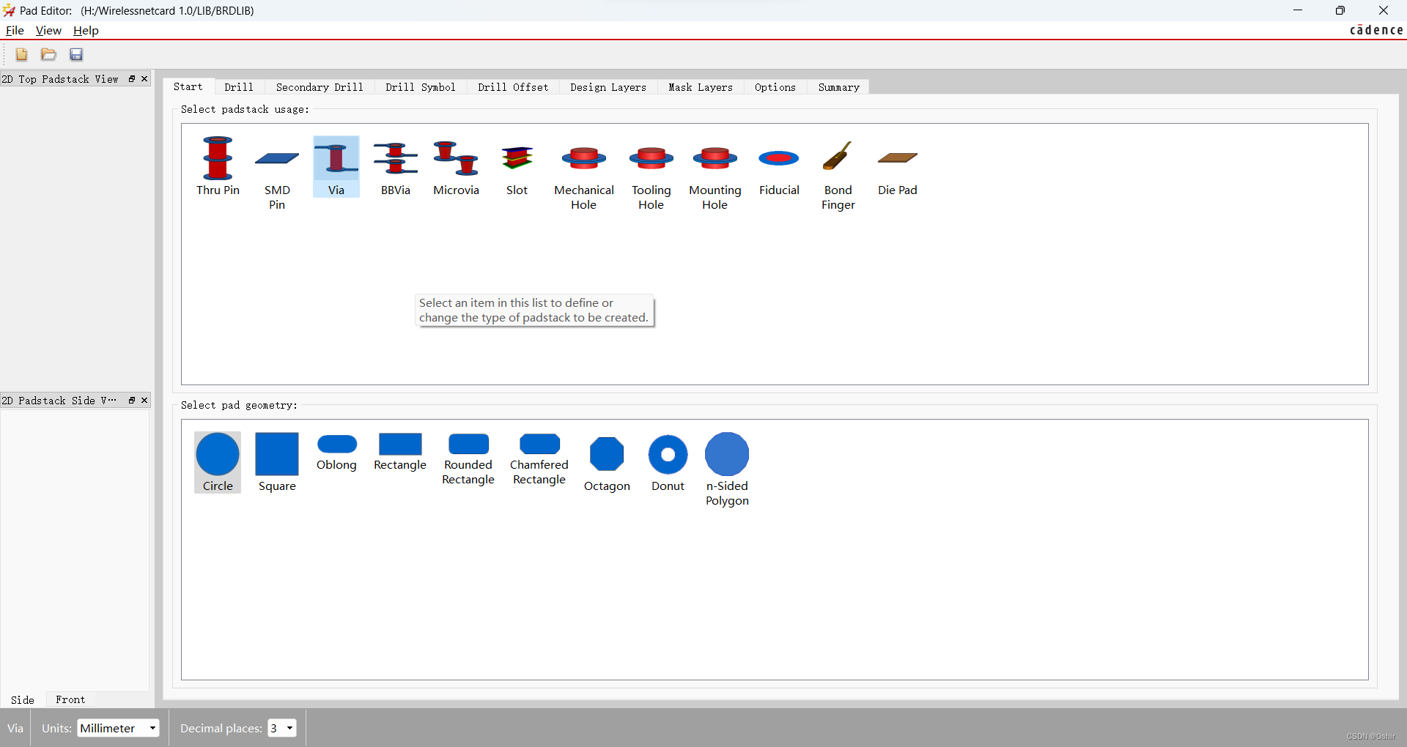1407x747 pixels.
Task: Open the Drill Symbol tab
Action: (x=420, y=87)
